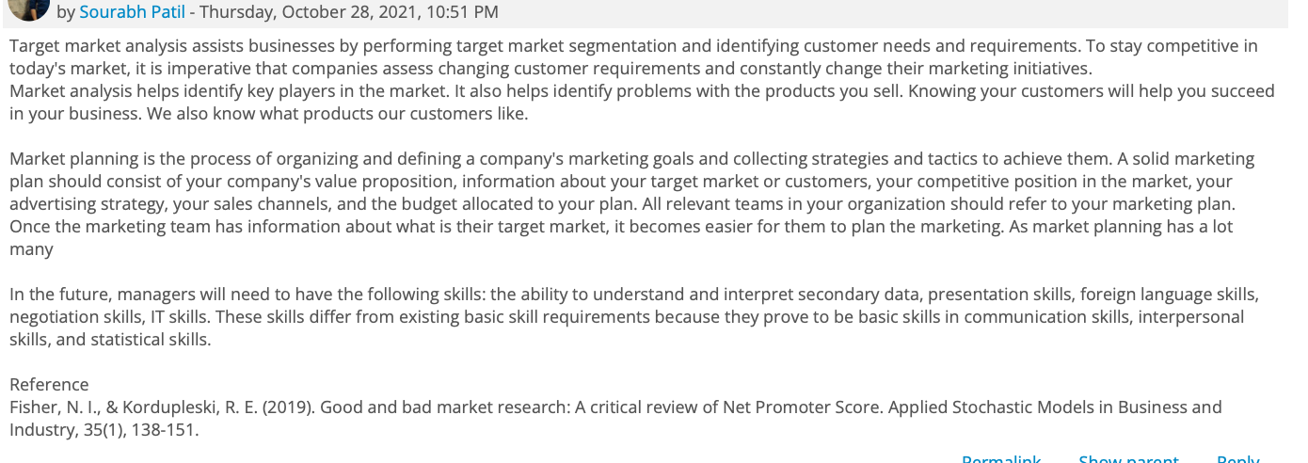
Task: Reply to Sourabh Patil's post
Action: 1237,458
